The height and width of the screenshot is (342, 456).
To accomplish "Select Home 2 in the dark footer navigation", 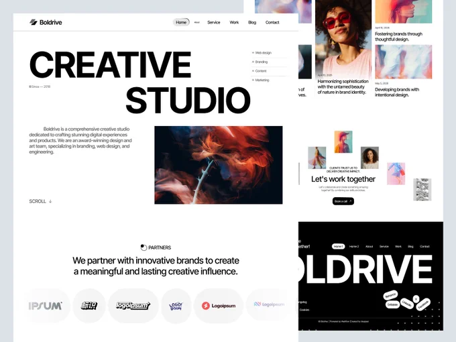I will 354,246.
